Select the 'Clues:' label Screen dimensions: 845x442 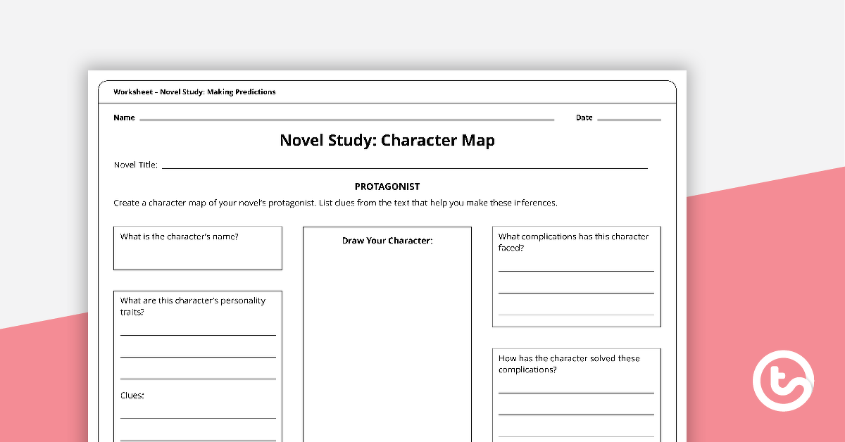coord(132,395)
